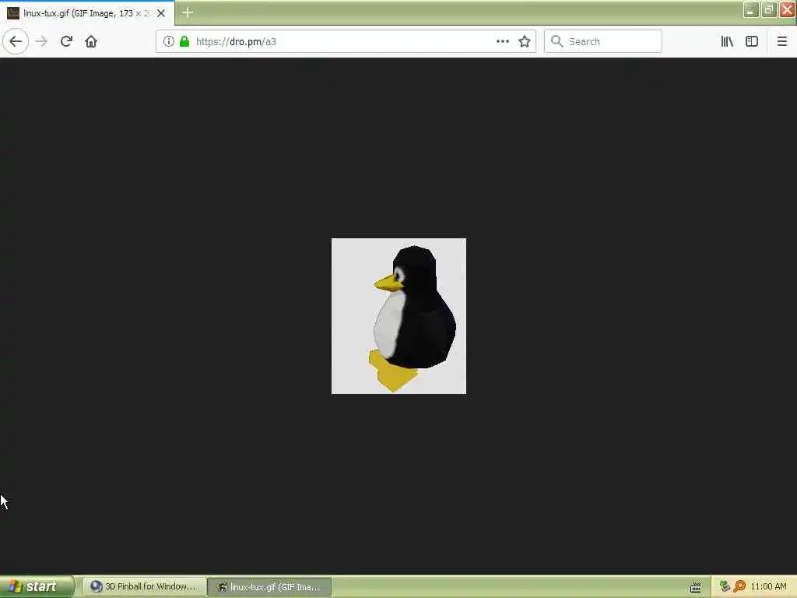
Task: Select the linux-tux.gif browser tab
Action: click(87, 13)
